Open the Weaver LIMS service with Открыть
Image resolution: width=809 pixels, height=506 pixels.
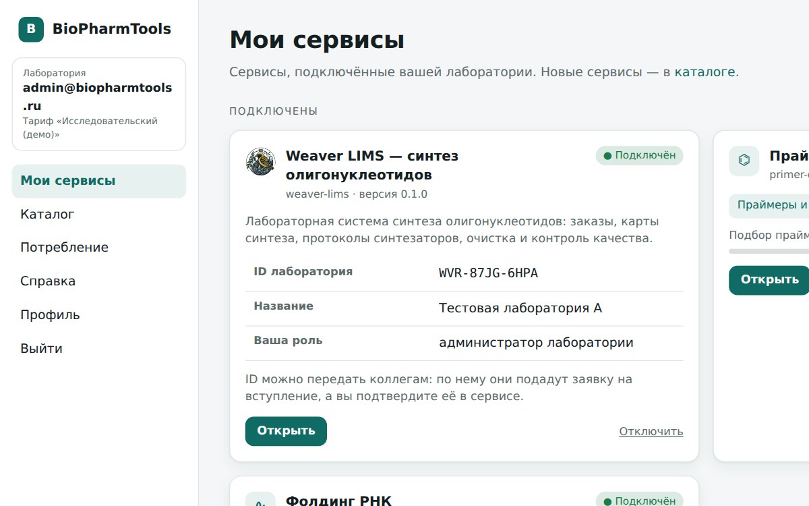(286, 431)
